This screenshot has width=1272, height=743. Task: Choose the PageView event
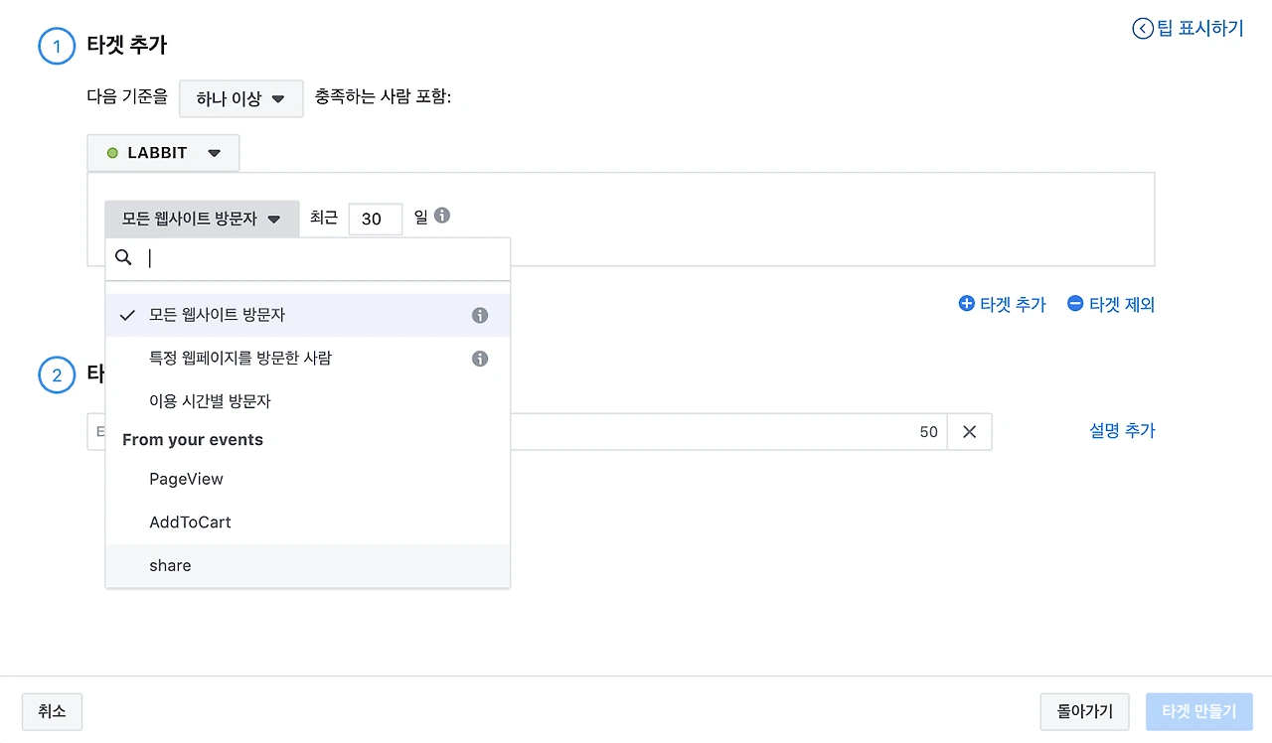coord(186,479)
